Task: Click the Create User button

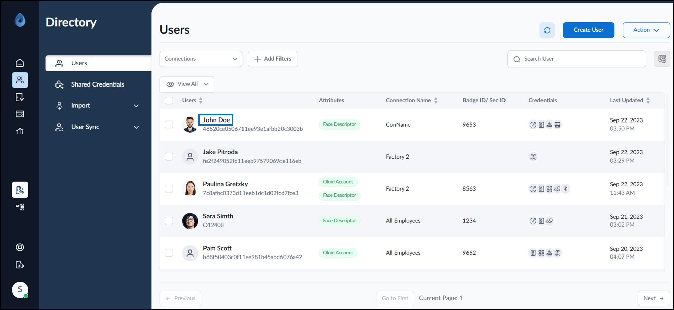Action: (x=589, y=30)
